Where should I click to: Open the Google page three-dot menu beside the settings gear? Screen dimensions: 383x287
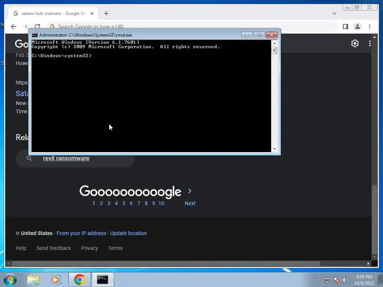click(370, 43)
